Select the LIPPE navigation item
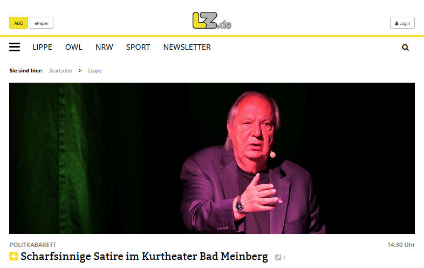Image resolution: width=424 pixels, height=268 pixels. coord(42,47)
